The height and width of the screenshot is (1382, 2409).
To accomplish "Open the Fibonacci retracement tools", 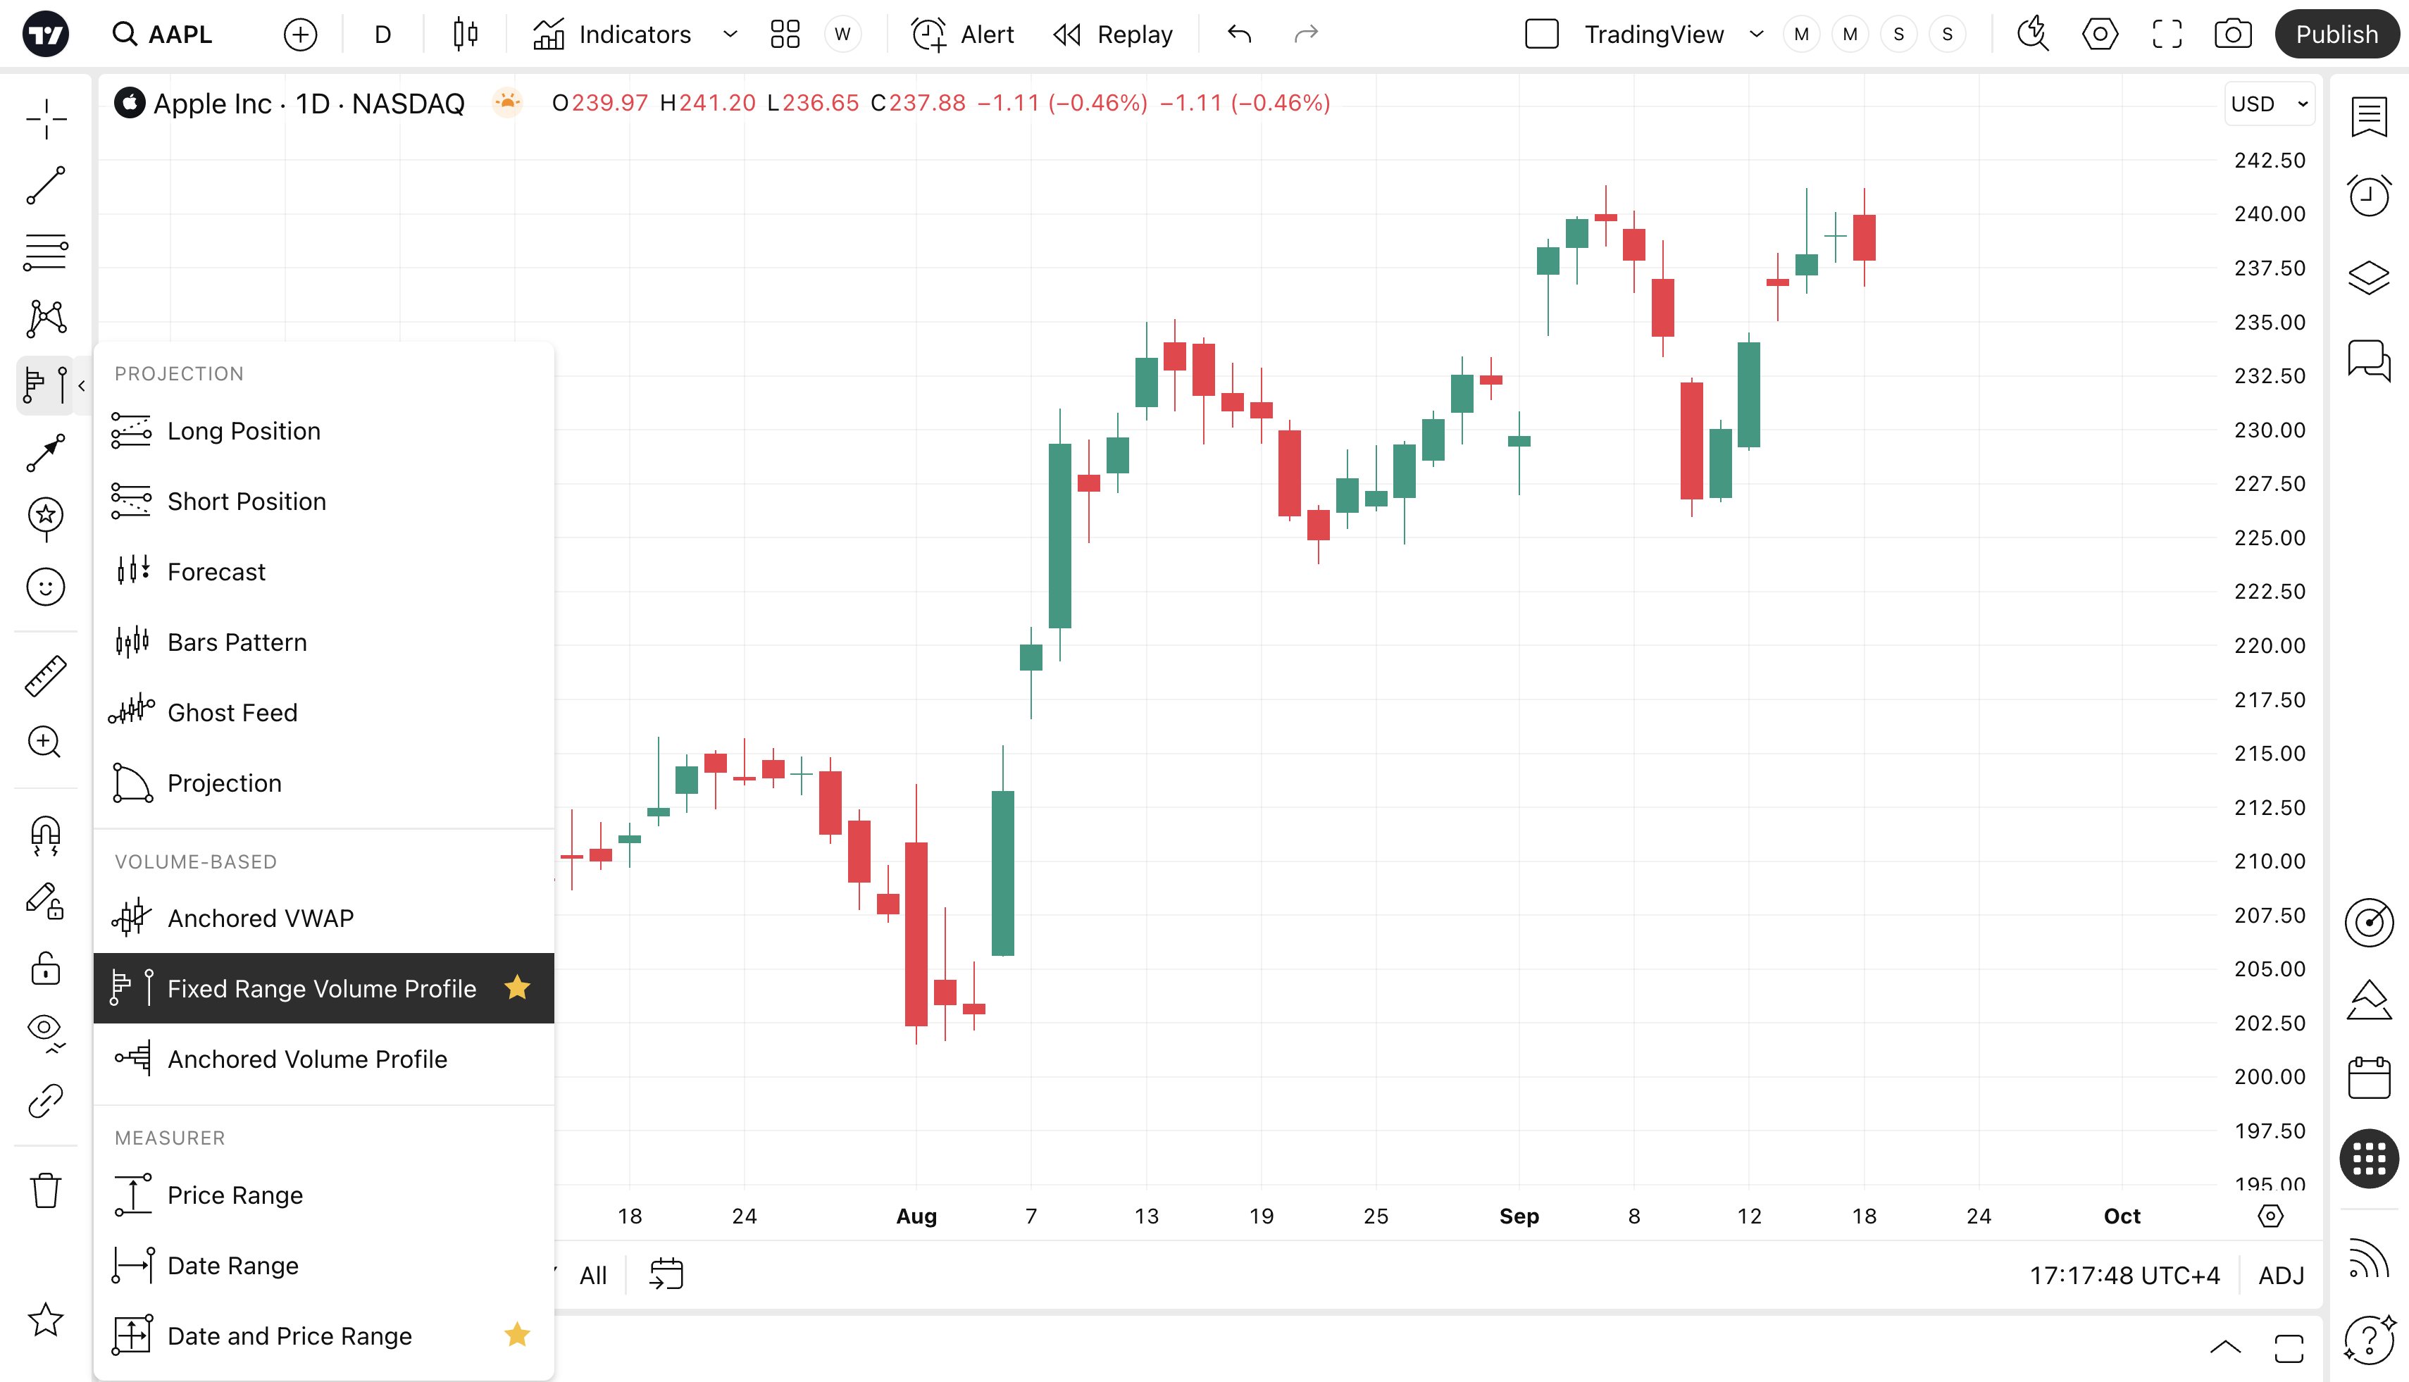I will [x=46, y=252].
